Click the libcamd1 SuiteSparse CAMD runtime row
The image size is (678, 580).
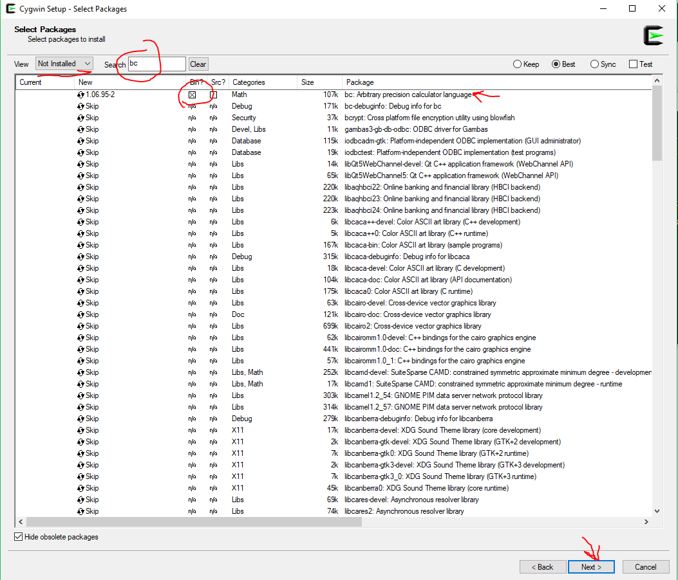pyautogui.click(x=334, y=384)
